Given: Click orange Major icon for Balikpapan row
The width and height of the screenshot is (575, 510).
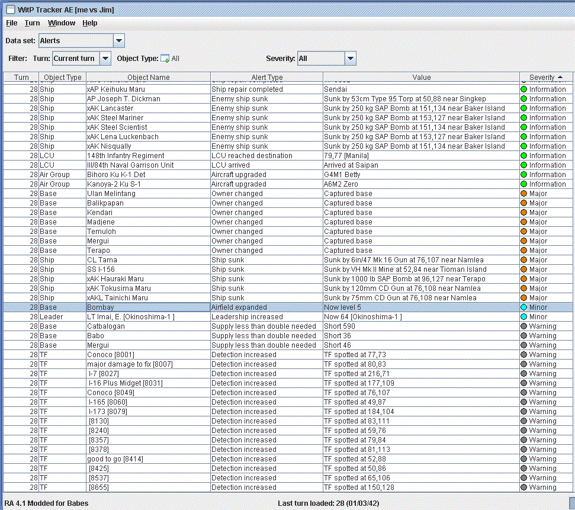Looking at the screenshot, I should pos(523,203).
